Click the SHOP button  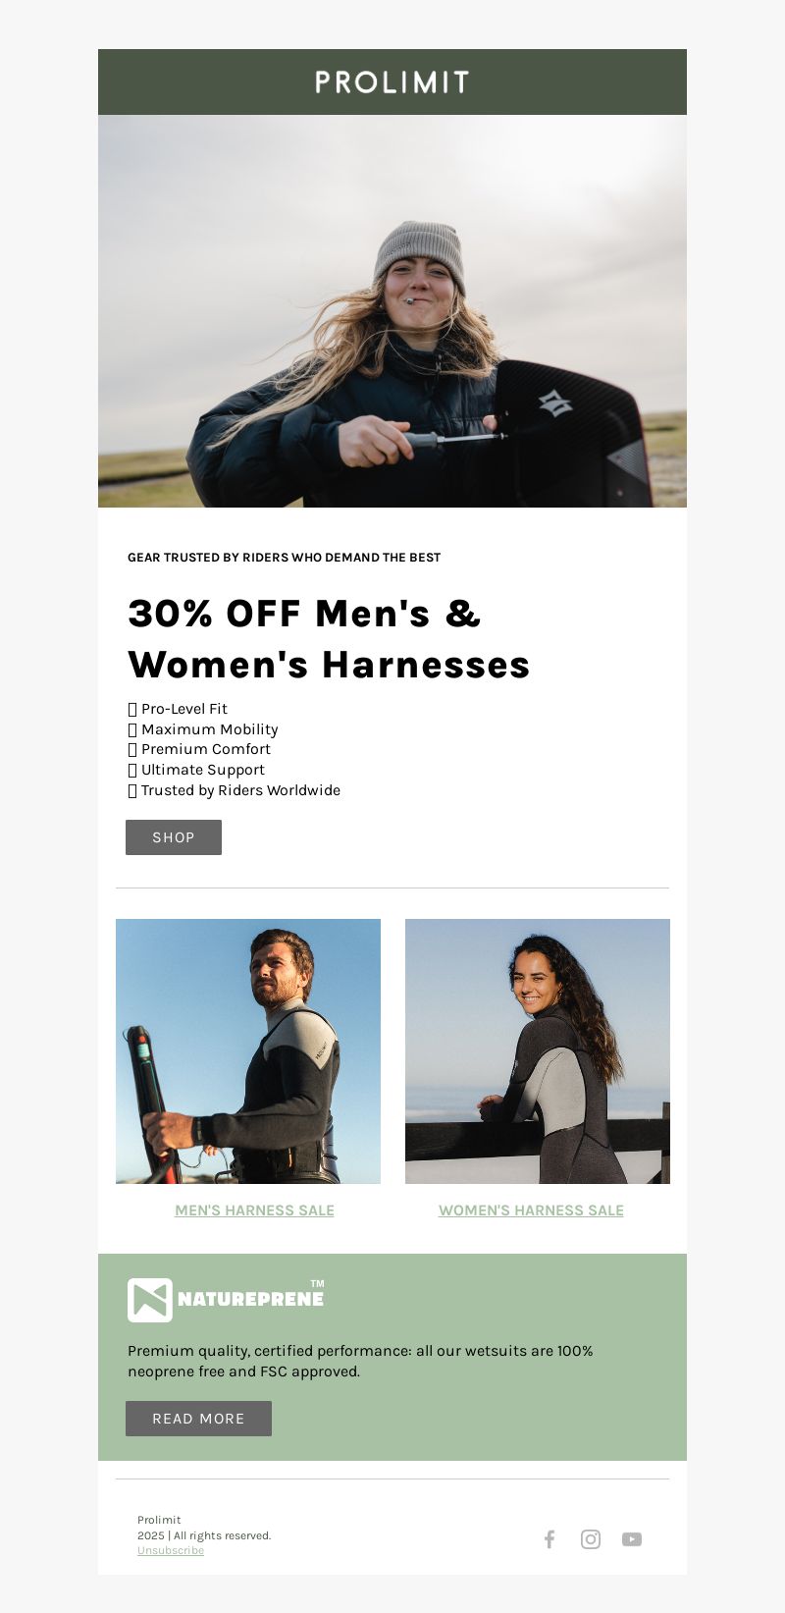[174, 837]
